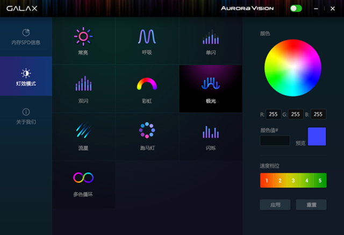Click the 颜色值# hex color input box
This screenshot has height=235, width=344.
(x=275, y=140)
